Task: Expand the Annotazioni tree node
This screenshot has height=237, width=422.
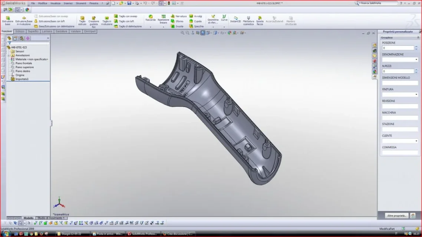Action: [9, 55]
